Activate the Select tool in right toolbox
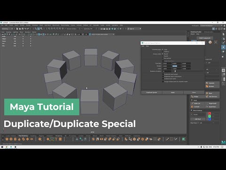This screenshot has height=170, width=226. click(224, 34)
